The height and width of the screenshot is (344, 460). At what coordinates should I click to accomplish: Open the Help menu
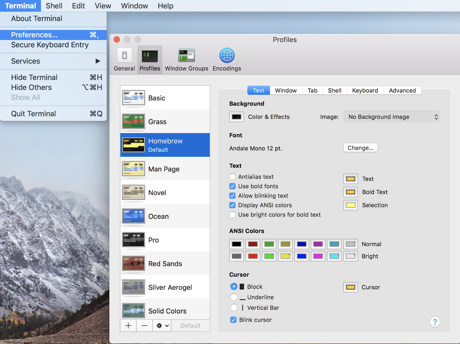point(166,6)
